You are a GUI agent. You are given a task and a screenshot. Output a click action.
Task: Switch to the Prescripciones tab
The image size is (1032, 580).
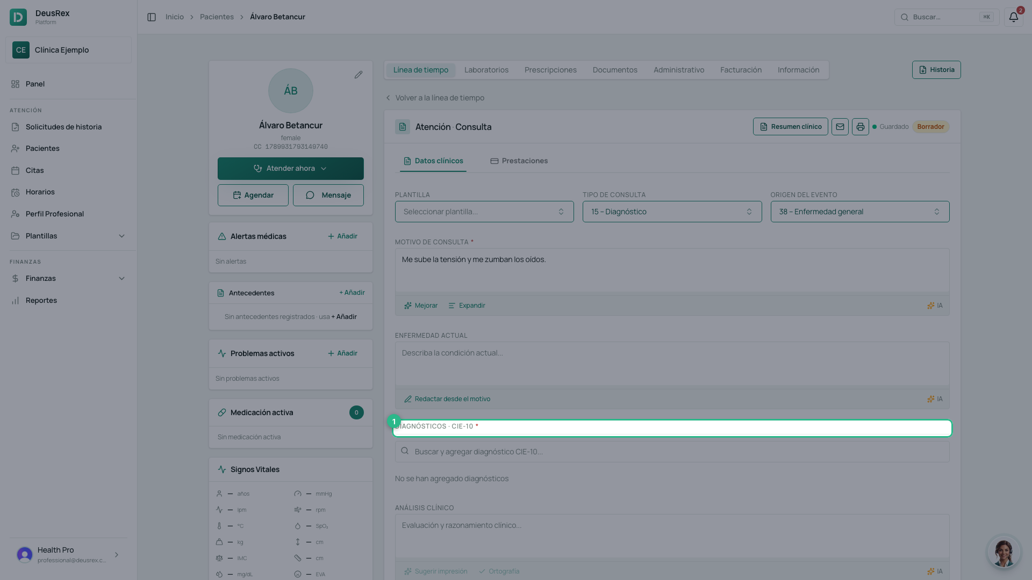point(550,70)
